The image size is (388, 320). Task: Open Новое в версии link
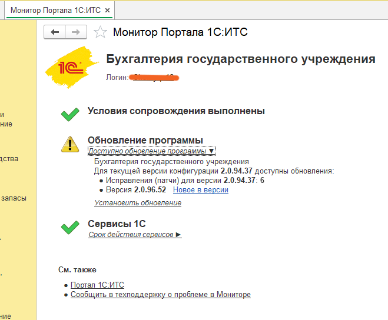(x=201, y=189)
